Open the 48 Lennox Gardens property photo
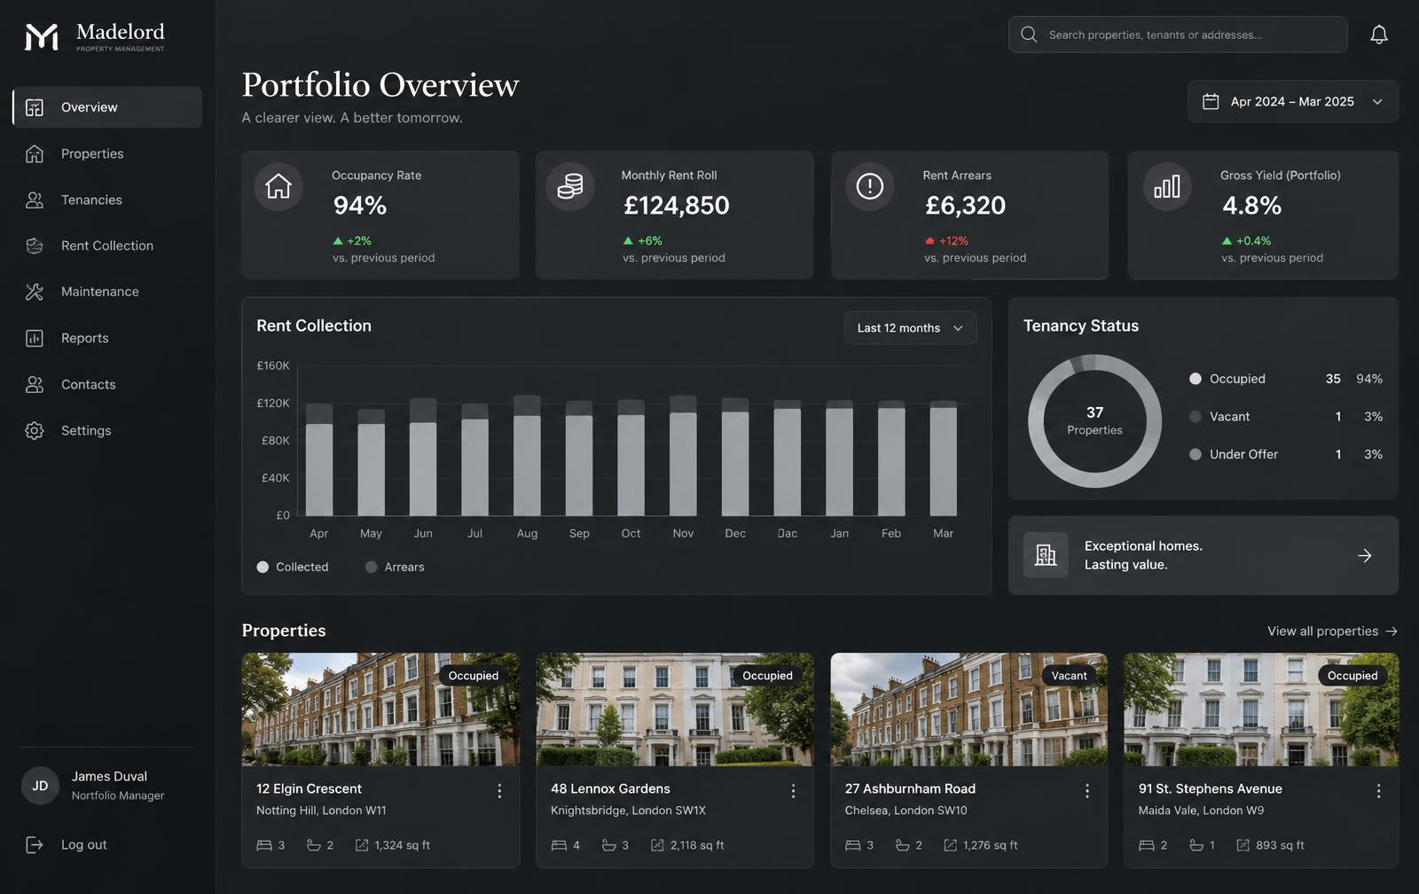 click(675, 710)
